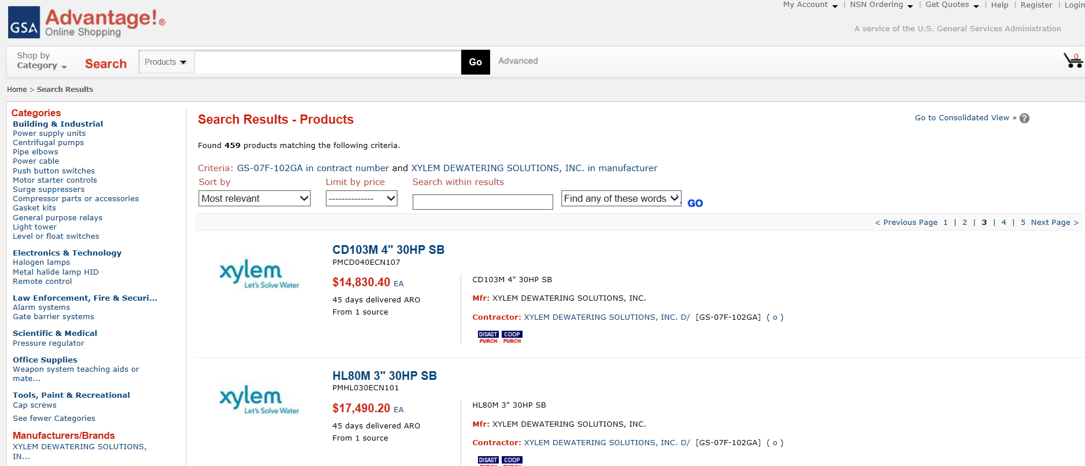
Task: Go to Next Page of results
Action: [x=1054, y=222]
